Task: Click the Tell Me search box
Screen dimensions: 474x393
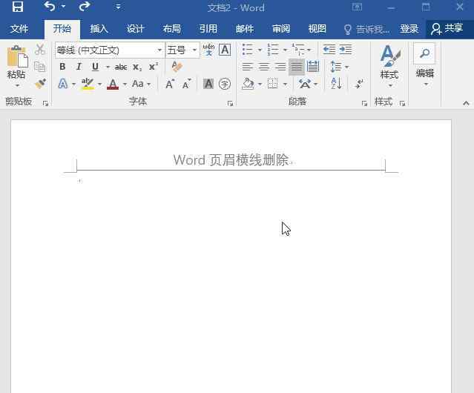Action: coord(366,29)
